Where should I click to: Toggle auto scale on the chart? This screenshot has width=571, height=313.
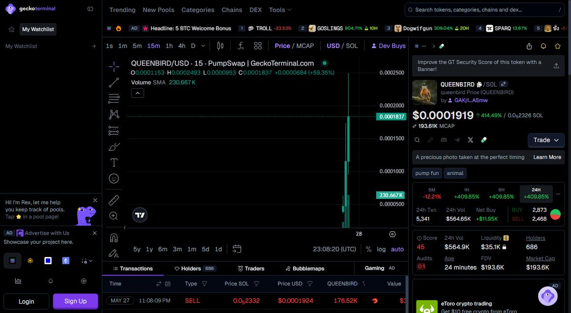coord(397,249)
